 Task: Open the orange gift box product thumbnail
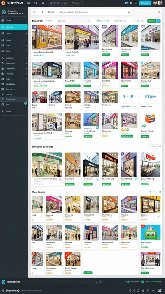click(x=150, y=119)
